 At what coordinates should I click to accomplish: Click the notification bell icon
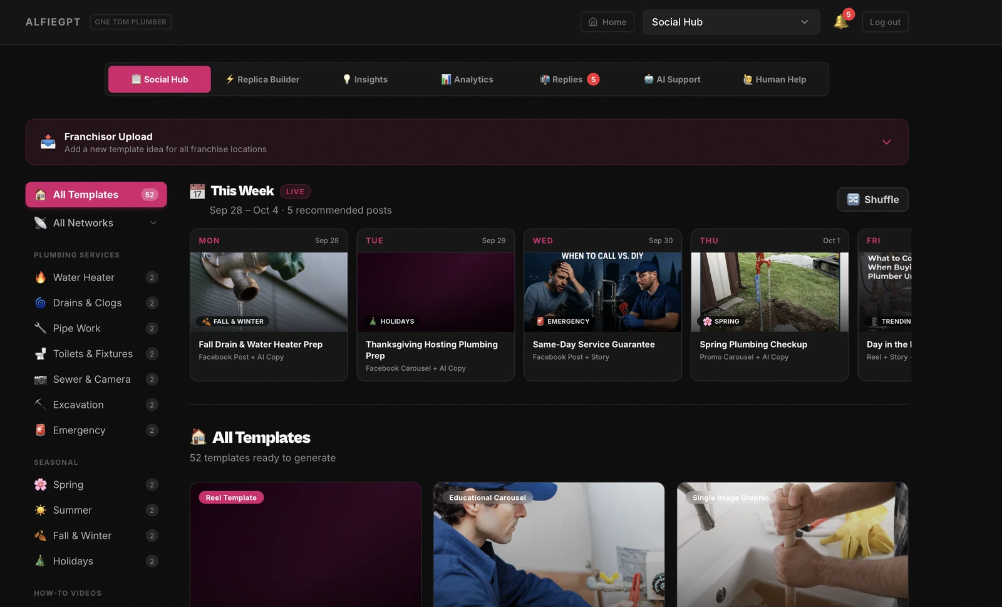click(x=840, y=22)
